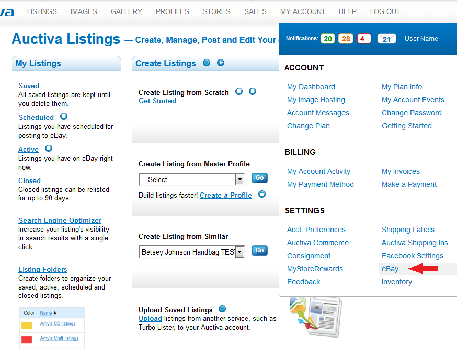The image size is (457, 349).
Task: Open the STORES menu
Action: (216, 11)
